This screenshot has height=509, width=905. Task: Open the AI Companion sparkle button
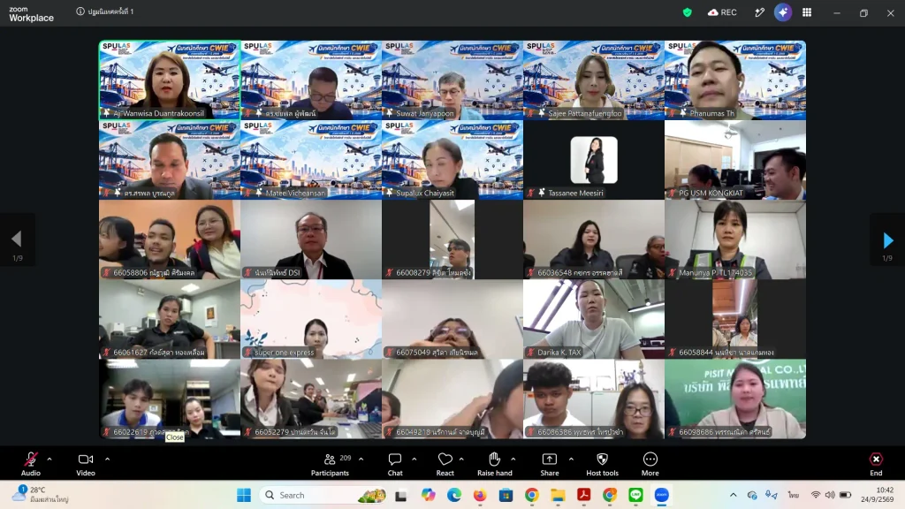[783, 12]
